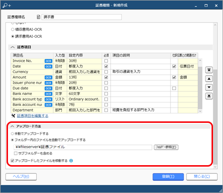Select the 請求書用AI-OCR radio option
The width and height of the screenshot is (223, 193).
[x=12, y=36]
